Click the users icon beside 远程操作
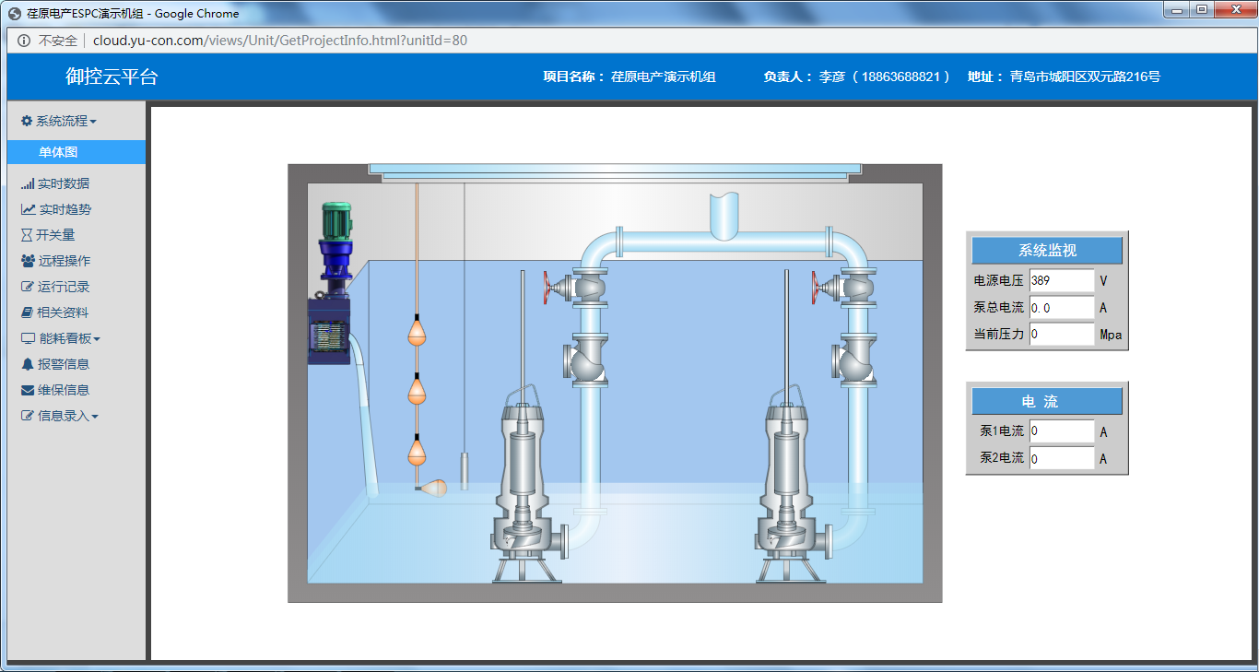 click(28, 261)
